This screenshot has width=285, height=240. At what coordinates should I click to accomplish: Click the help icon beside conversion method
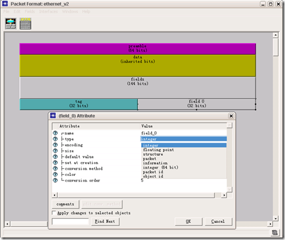click(x=55, y=168)
